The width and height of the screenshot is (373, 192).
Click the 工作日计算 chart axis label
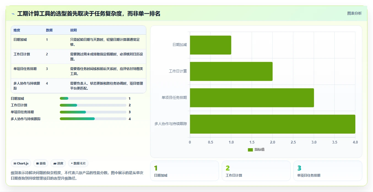click(x=178, y=71)
